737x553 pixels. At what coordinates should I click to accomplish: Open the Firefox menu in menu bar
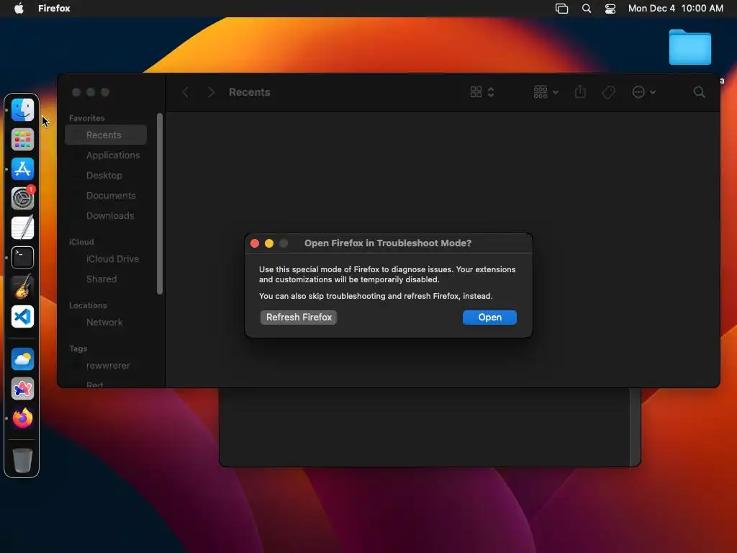click(54, 8)
